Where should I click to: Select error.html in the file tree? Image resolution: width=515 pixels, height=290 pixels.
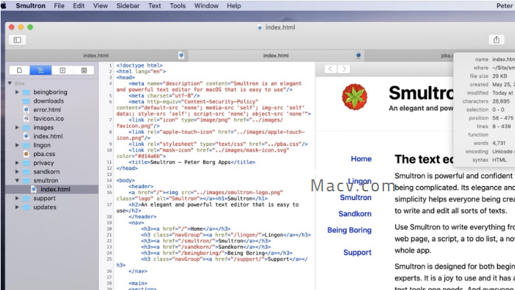(47, 110)
